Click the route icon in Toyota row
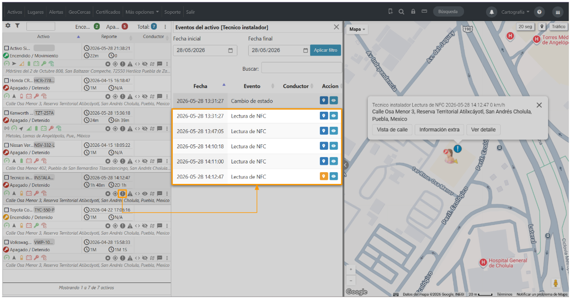This screenshot has height=300, width=571. (152, 226)
